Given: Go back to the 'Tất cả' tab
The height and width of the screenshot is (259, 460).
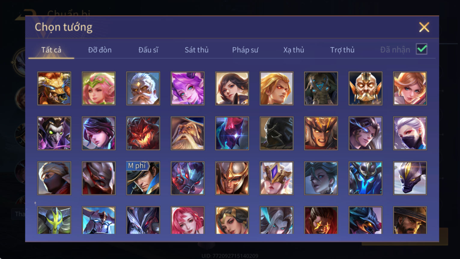Looking at the screenshot, I should click(x=51, y=50).
